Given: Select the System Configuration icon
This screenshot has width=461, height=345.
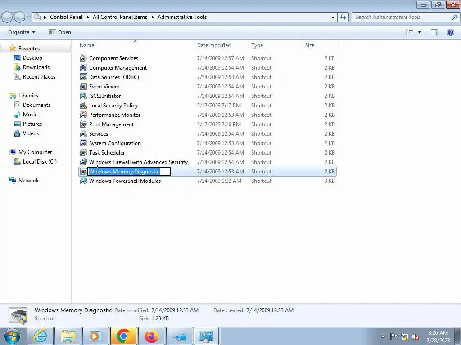Looking at the screenshot, I should (83, 143).
